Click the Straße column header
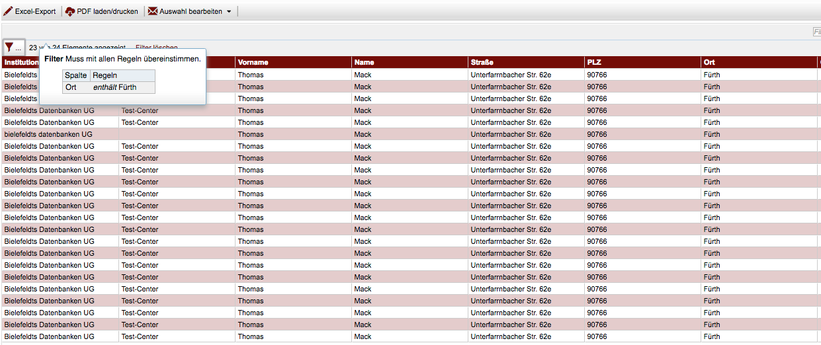This screenshot has height=345, width=821. tap(481, 62)
